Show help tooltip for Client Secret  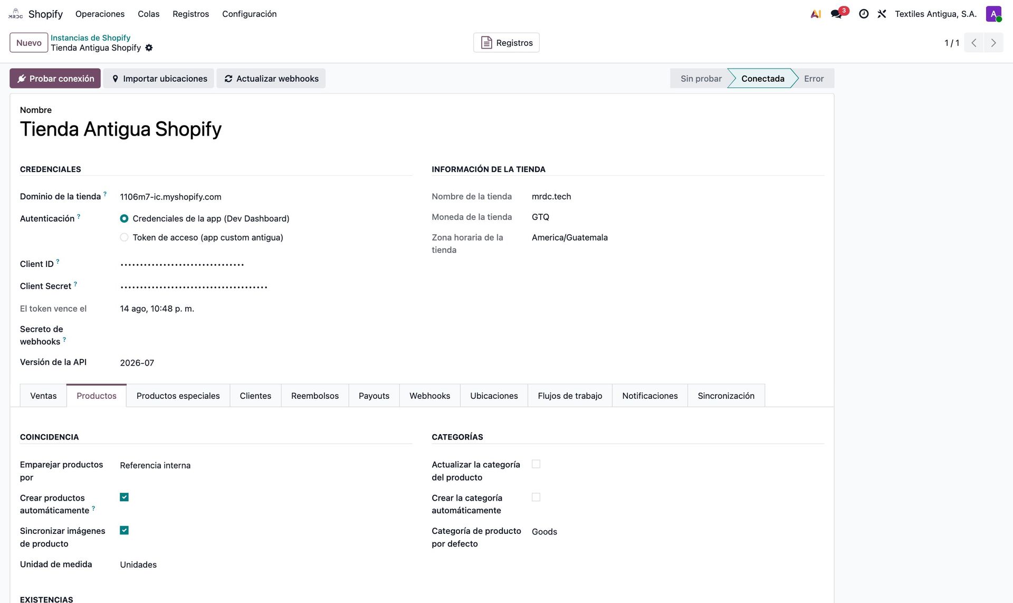coord(75,284)
